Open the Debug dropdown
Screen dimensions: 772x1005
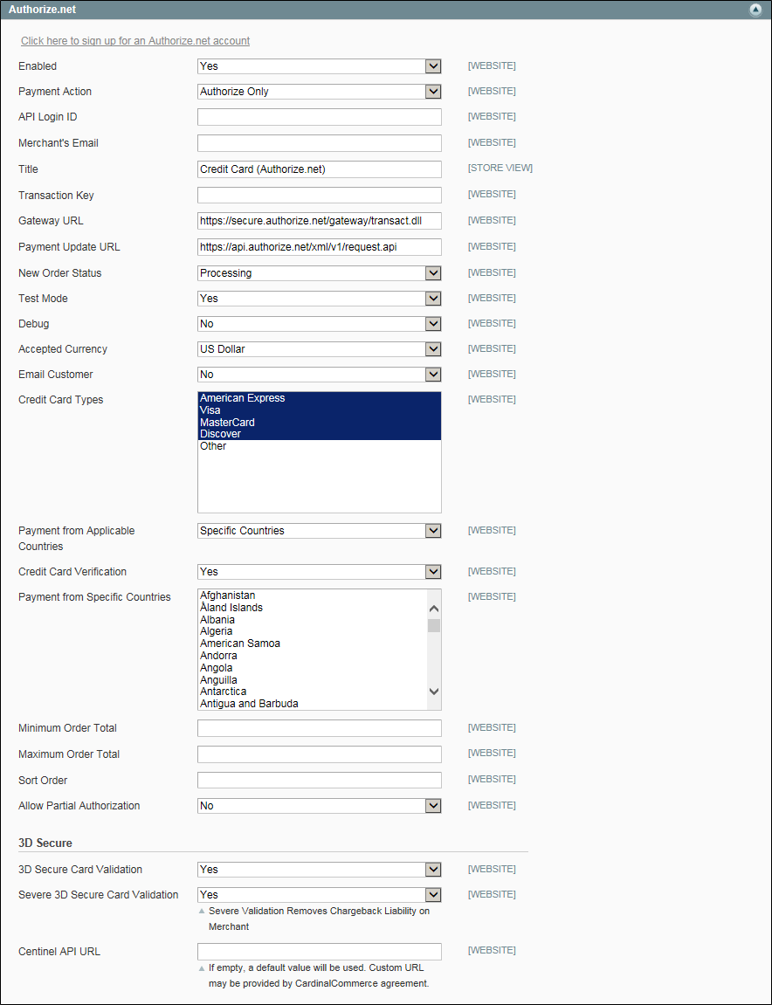tap(320, 324)
